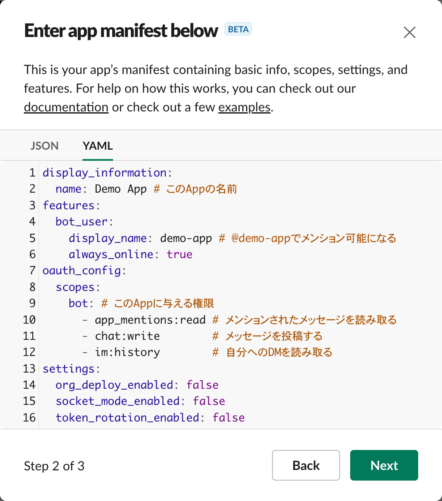Viewport: 442px width, 501px height.
Task: Place cursor on the display_name key
Action: point(108,238)
